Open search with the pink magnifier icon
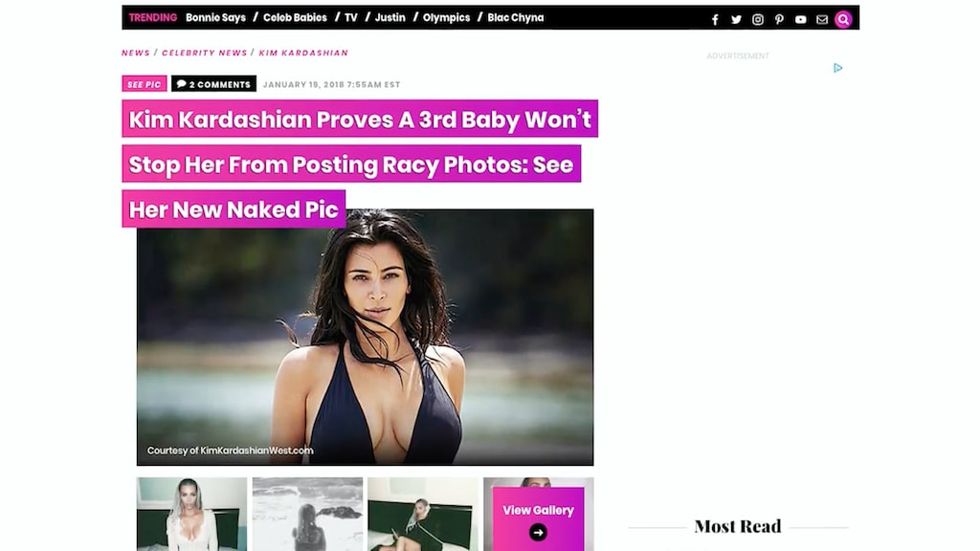The image size is (980, 551). click(843, 19)
